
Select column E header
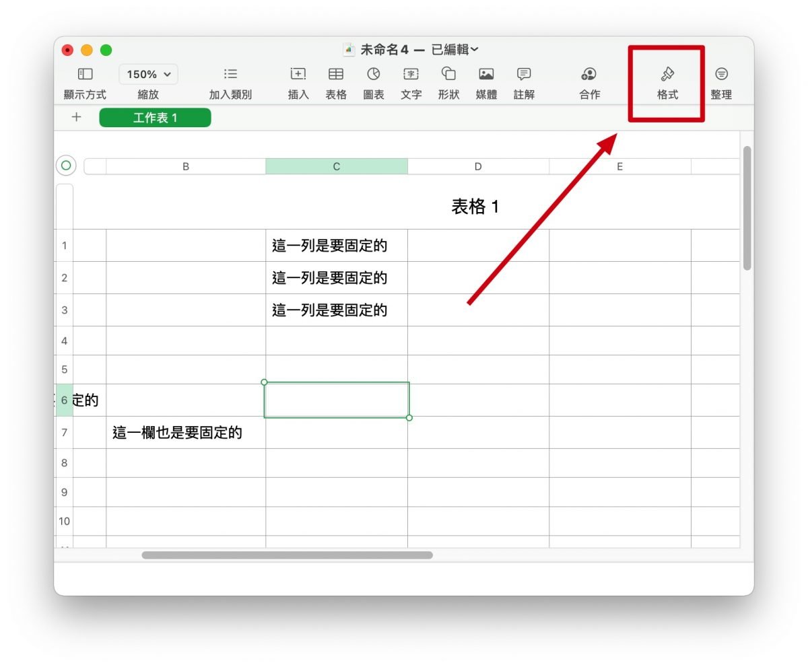click(619, 166)
